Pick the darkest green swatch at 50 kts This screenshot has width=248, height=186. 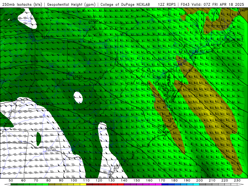click(x=14, y=184)
